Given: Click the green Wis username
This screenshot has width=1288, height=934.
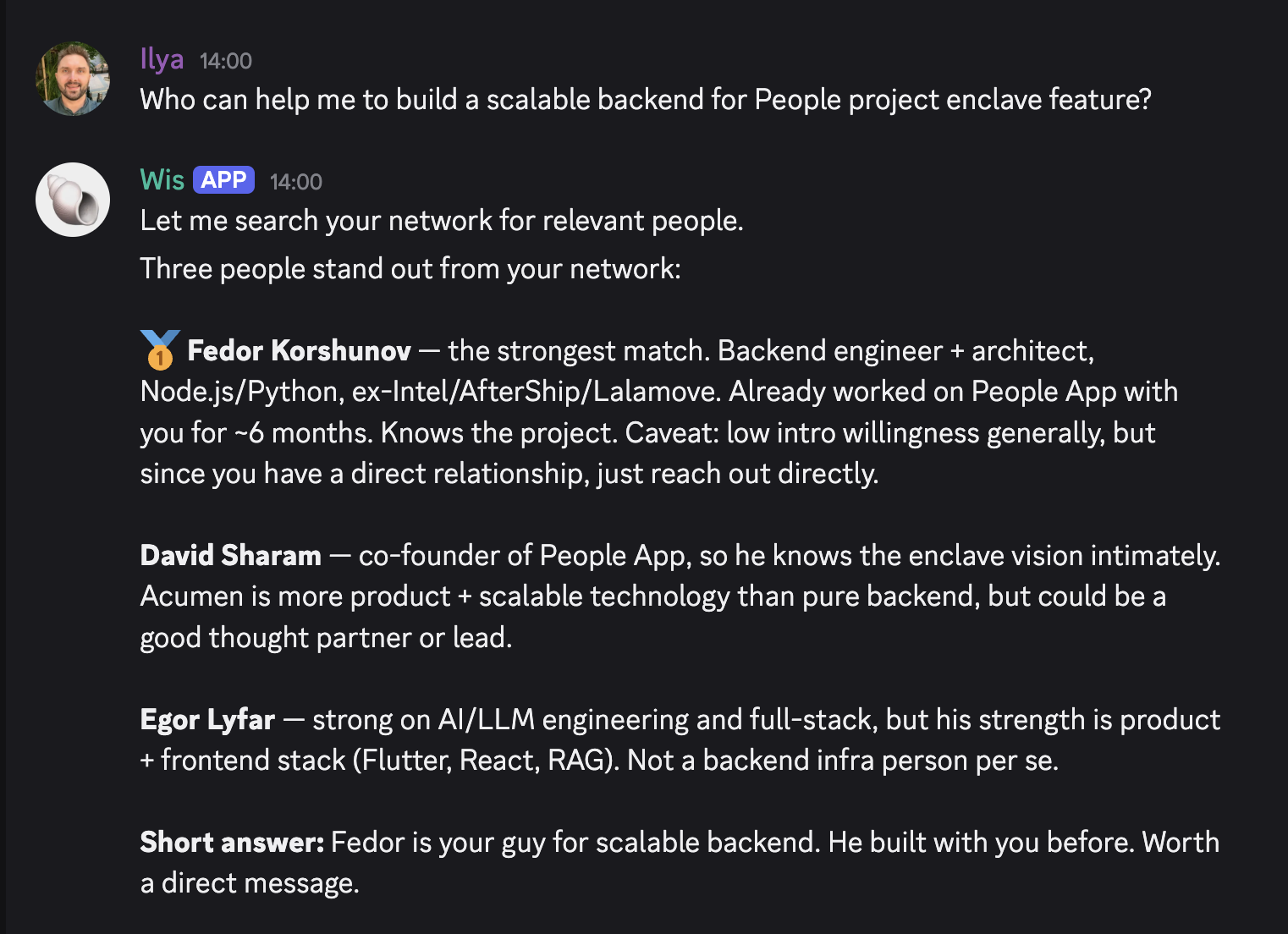Looking at the screenshot, I should [162, 179].
